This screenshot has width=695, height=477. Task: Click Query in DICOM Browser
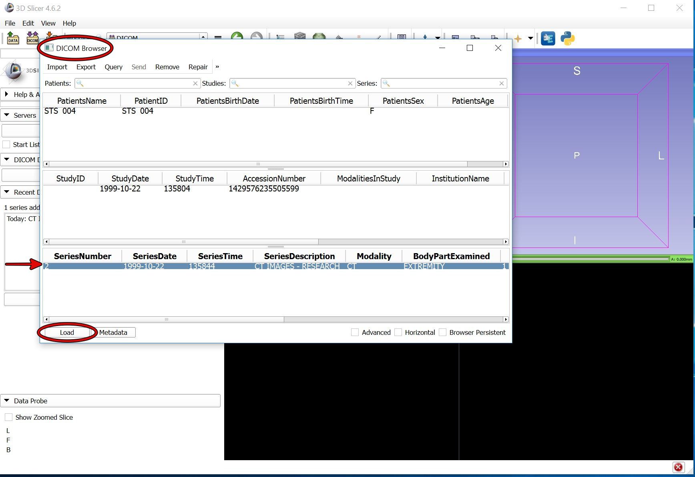pos(114,67)
